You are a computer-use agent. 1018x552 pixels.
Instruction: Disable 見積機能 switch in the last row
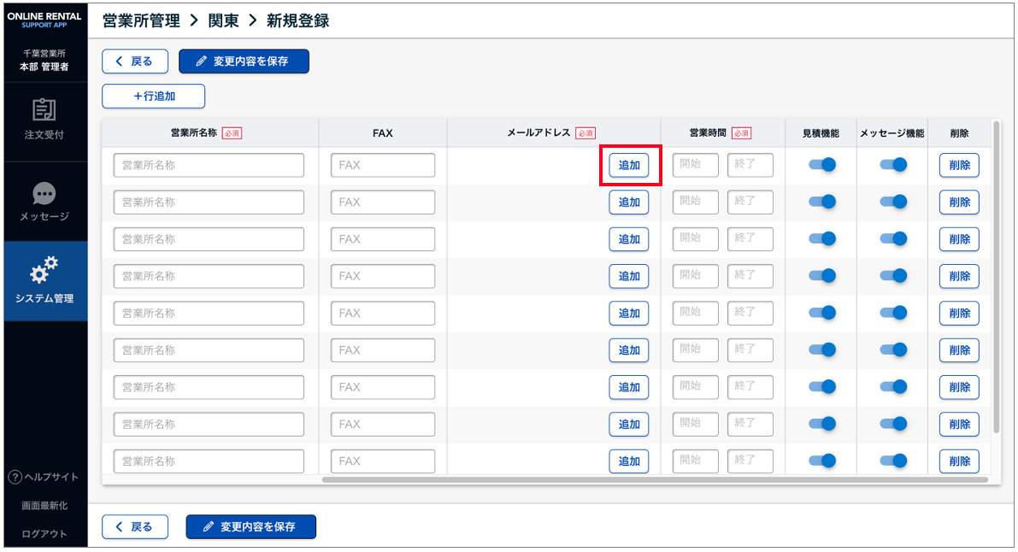pos(821,461)
